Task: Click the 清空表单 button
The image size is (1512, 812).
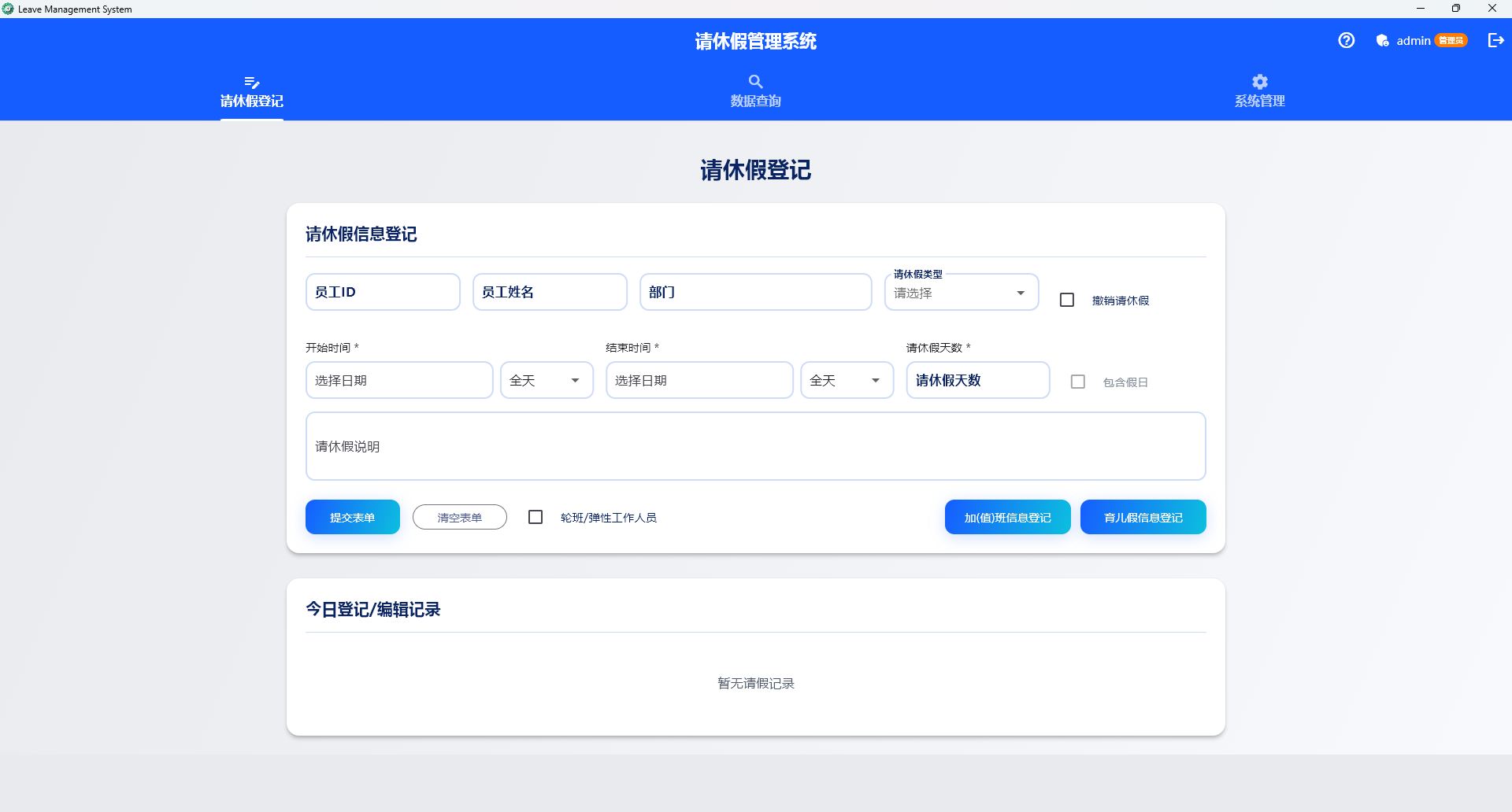Action: click(x=459, y=518)
